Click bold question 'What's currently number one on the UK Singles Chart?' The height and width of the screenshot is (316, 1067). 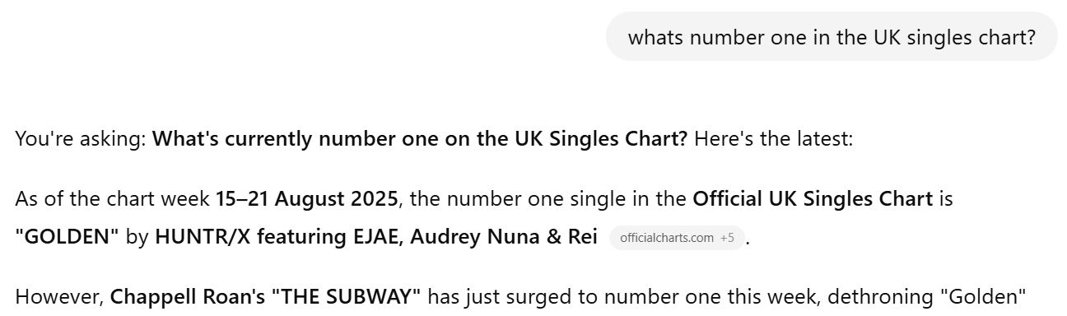[x=420, y=139]
